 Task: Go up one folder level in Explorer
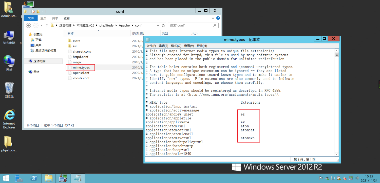pos(47,25)
